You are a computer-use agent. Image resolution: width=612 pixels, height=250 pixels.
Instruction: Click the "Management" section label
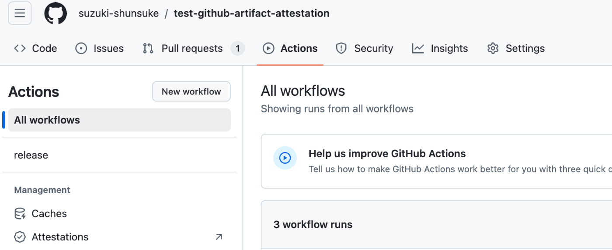42,190
